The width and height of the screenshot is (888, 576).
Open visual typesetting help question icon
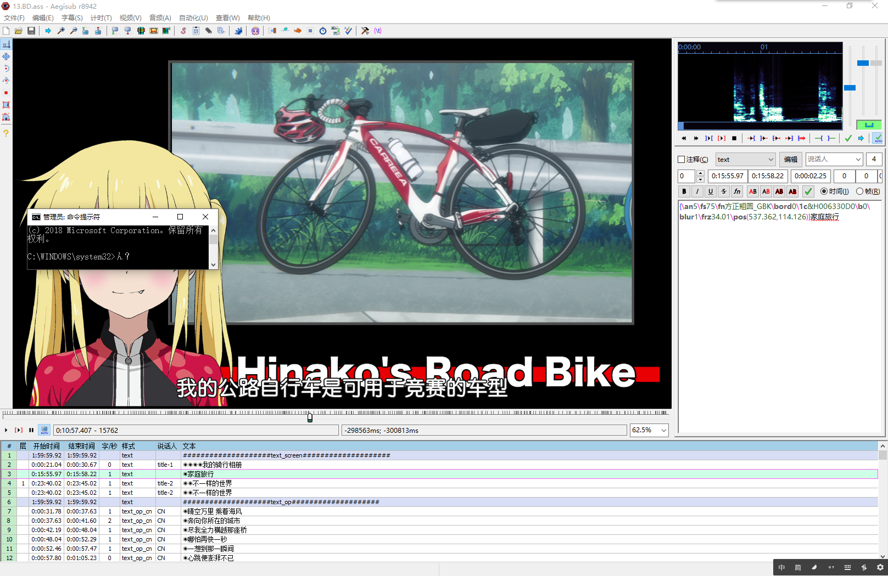coord(6,133)
